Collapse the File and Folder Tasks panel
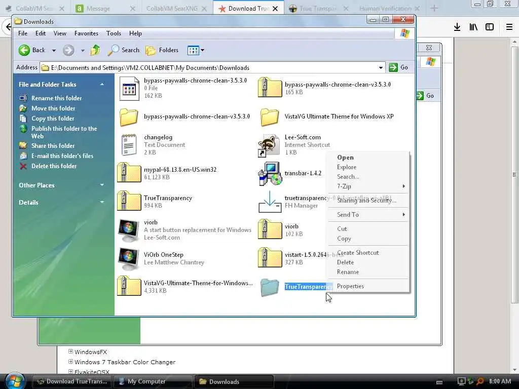This screenshot has height=389, width=519. click(x=102, y=85)
